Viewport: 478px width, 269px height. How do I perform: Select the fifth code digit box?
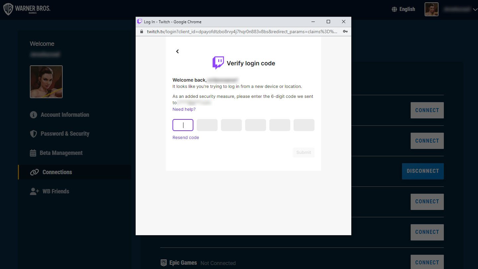280,125
